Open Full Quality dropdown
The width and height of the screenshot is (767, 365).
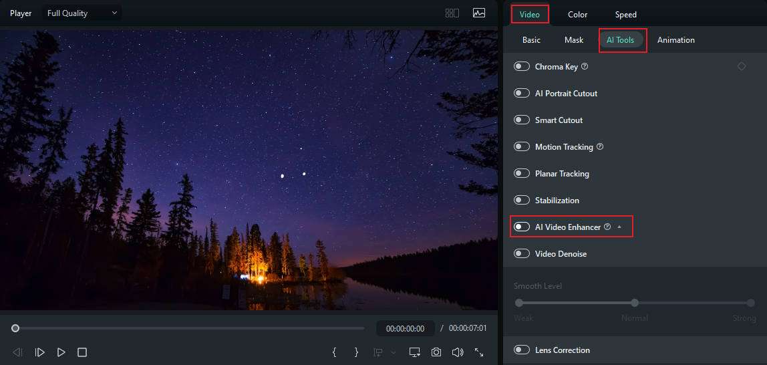(82, 13)
